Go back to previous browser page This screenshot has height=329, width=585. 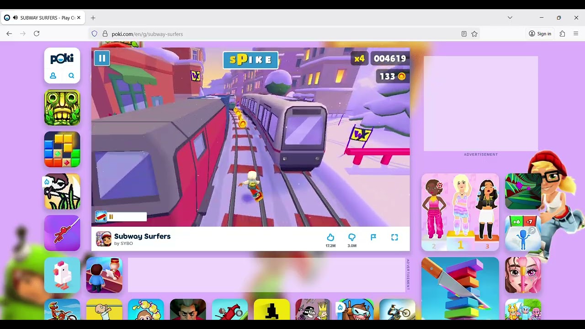(9, 34)
